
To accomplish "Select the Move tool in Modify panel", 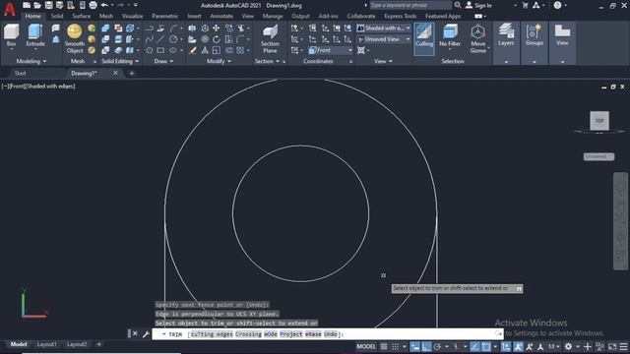I will (217, 29).
